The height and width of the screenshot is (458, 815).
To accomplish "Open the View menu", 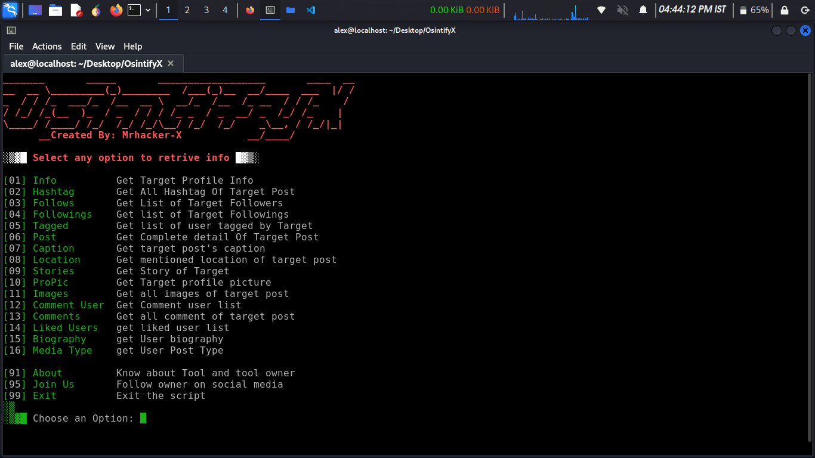I will tap(105, 46).
